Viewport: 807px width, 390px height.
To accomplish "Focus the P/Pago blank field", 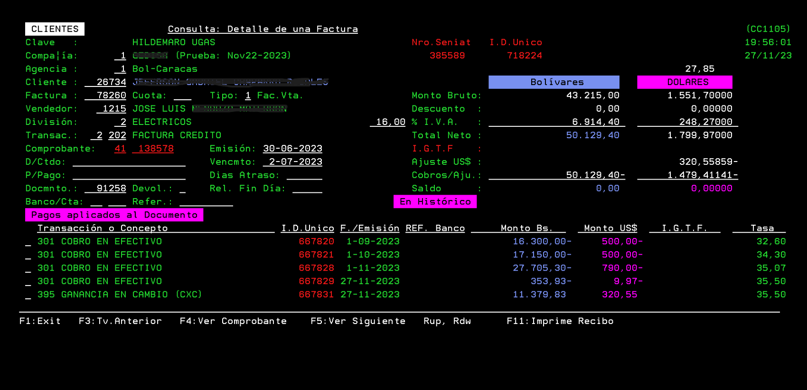I will 129,175.
